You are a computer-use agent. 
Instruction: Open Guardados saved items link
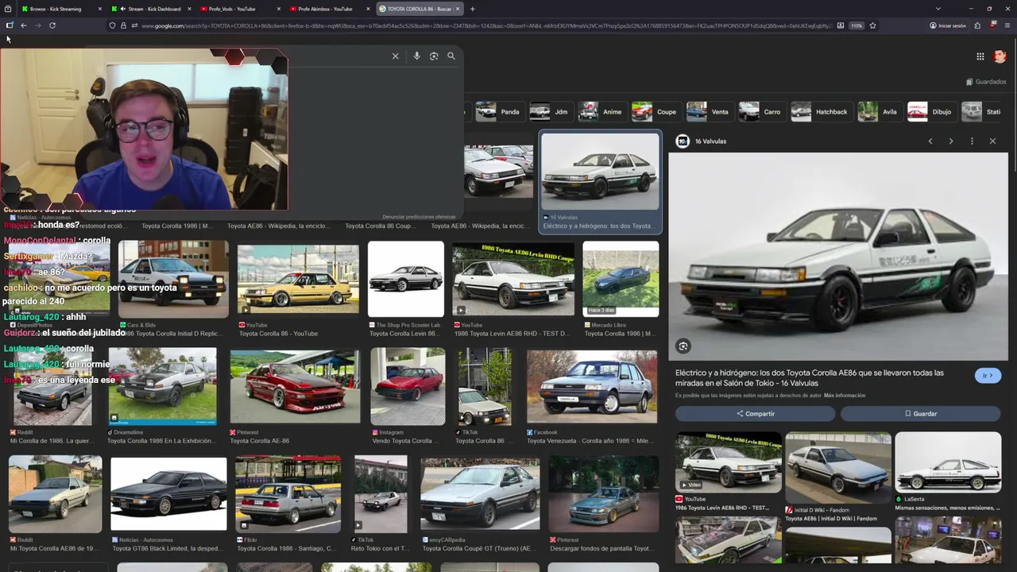986,82
